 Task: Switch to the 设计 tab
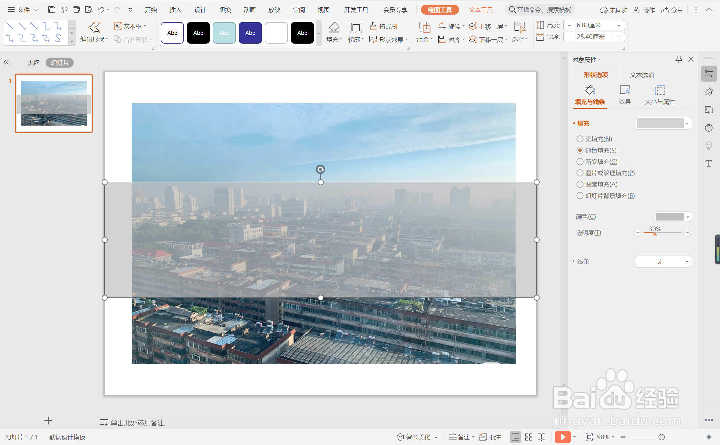pyautogui.click(x=200, y=10)
